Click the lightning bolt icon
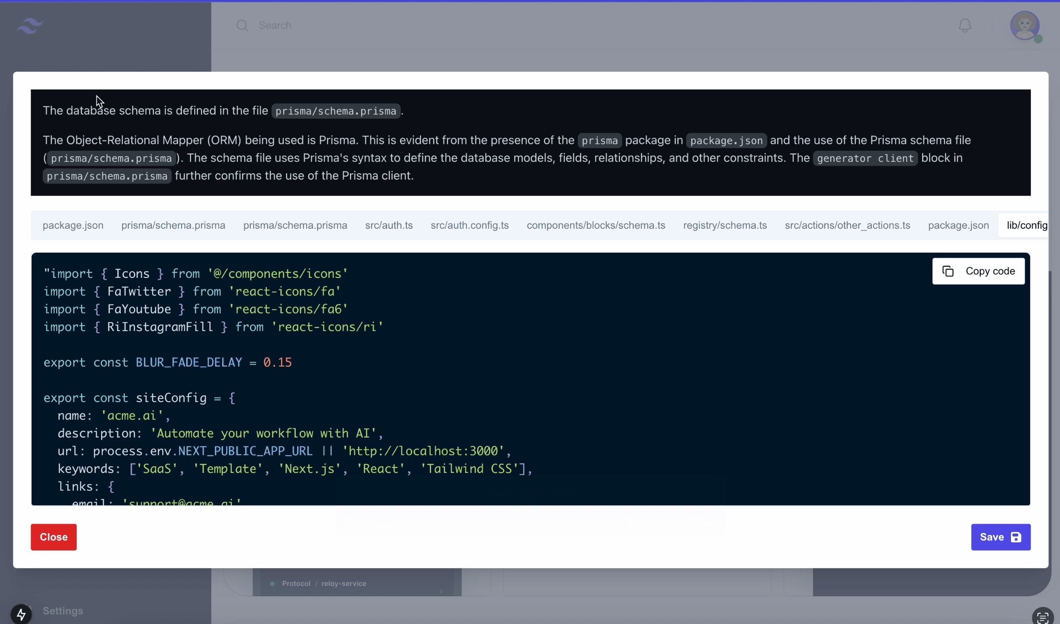This screenshot has height=624, width=1060. (x=21, y=614)
